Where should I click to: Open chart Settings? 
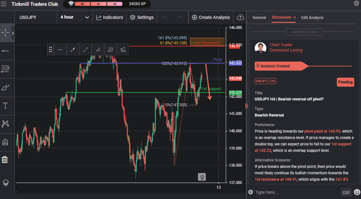point(142,17)
